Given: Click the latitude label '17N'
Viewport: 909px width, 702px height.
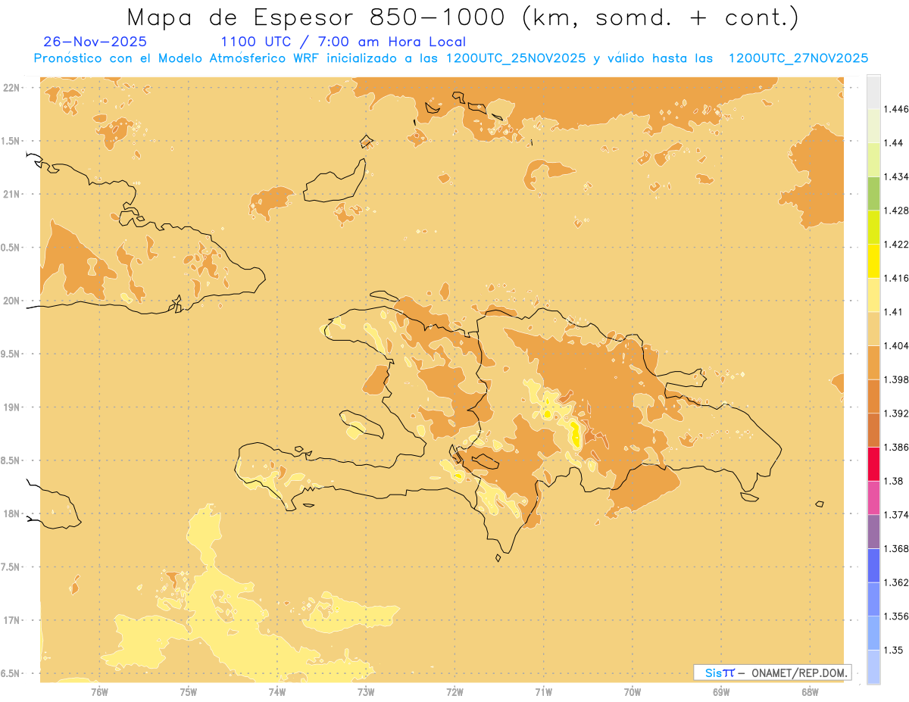Looking at the screenshot, I should (x=11, y=620).
